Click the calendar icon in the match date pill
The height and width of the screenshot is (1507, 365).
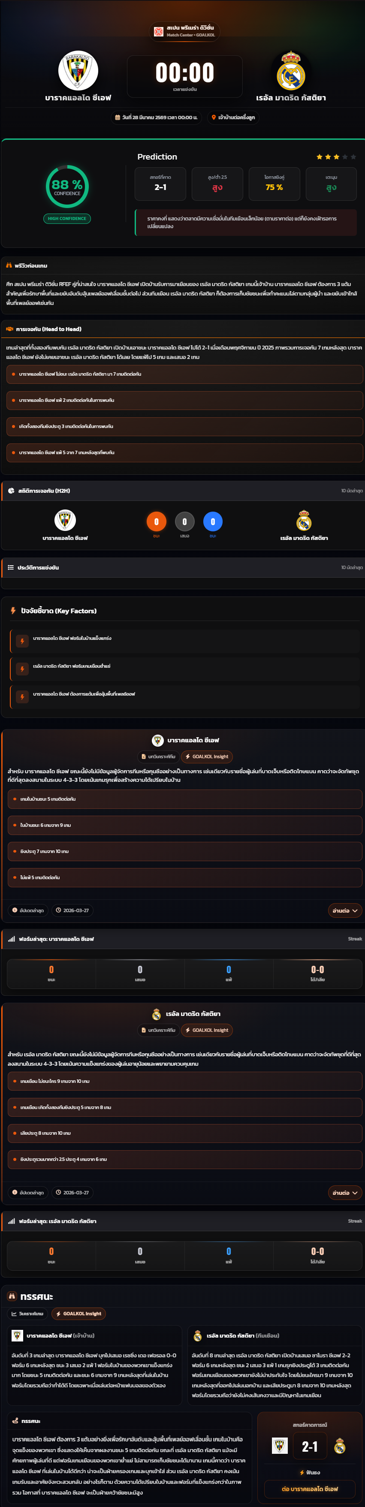pyautogui.click(x=118, y=118)
